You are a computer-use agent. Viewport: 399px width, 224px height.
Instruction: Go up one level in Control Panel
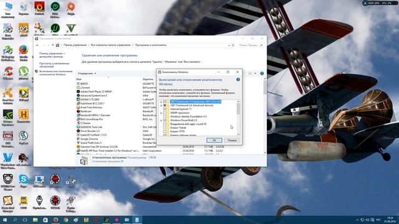tap(52, 45)
